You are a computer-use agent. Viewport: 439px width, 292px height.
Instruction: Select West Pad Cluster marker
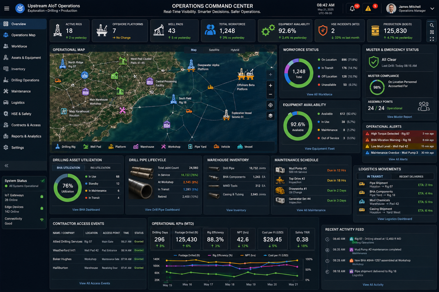123,60
